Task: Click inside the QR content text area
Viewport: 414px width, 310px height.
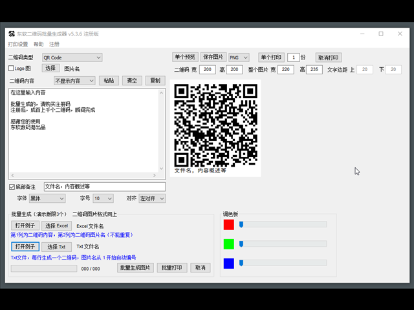Action: (x=84, y=130)
